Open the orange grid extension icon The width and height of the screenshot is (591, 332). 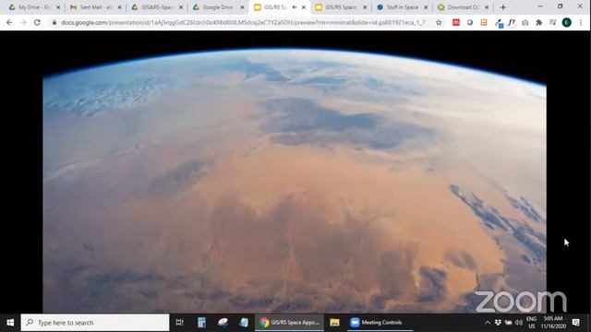pos(484,22)
